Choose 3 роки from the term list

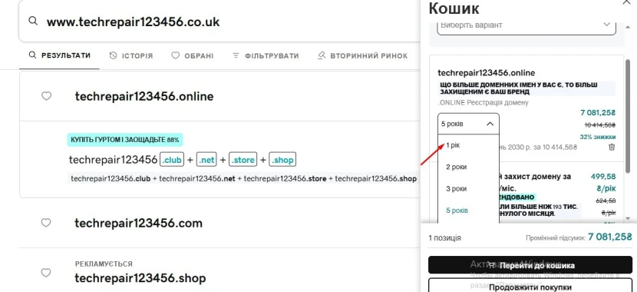pos(456,189)
